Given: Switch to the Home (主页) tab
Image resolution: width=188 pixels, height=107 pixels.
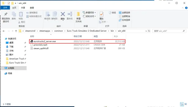Looking at the screenshot, I should (x=14, y=8).
